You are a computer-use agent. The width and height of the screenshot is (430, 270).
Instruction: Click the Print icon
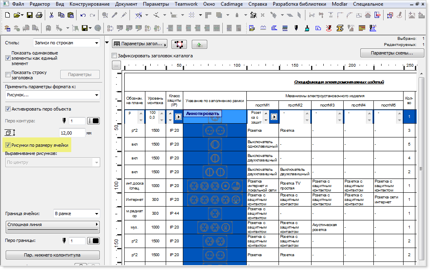(x=39, y=15)
